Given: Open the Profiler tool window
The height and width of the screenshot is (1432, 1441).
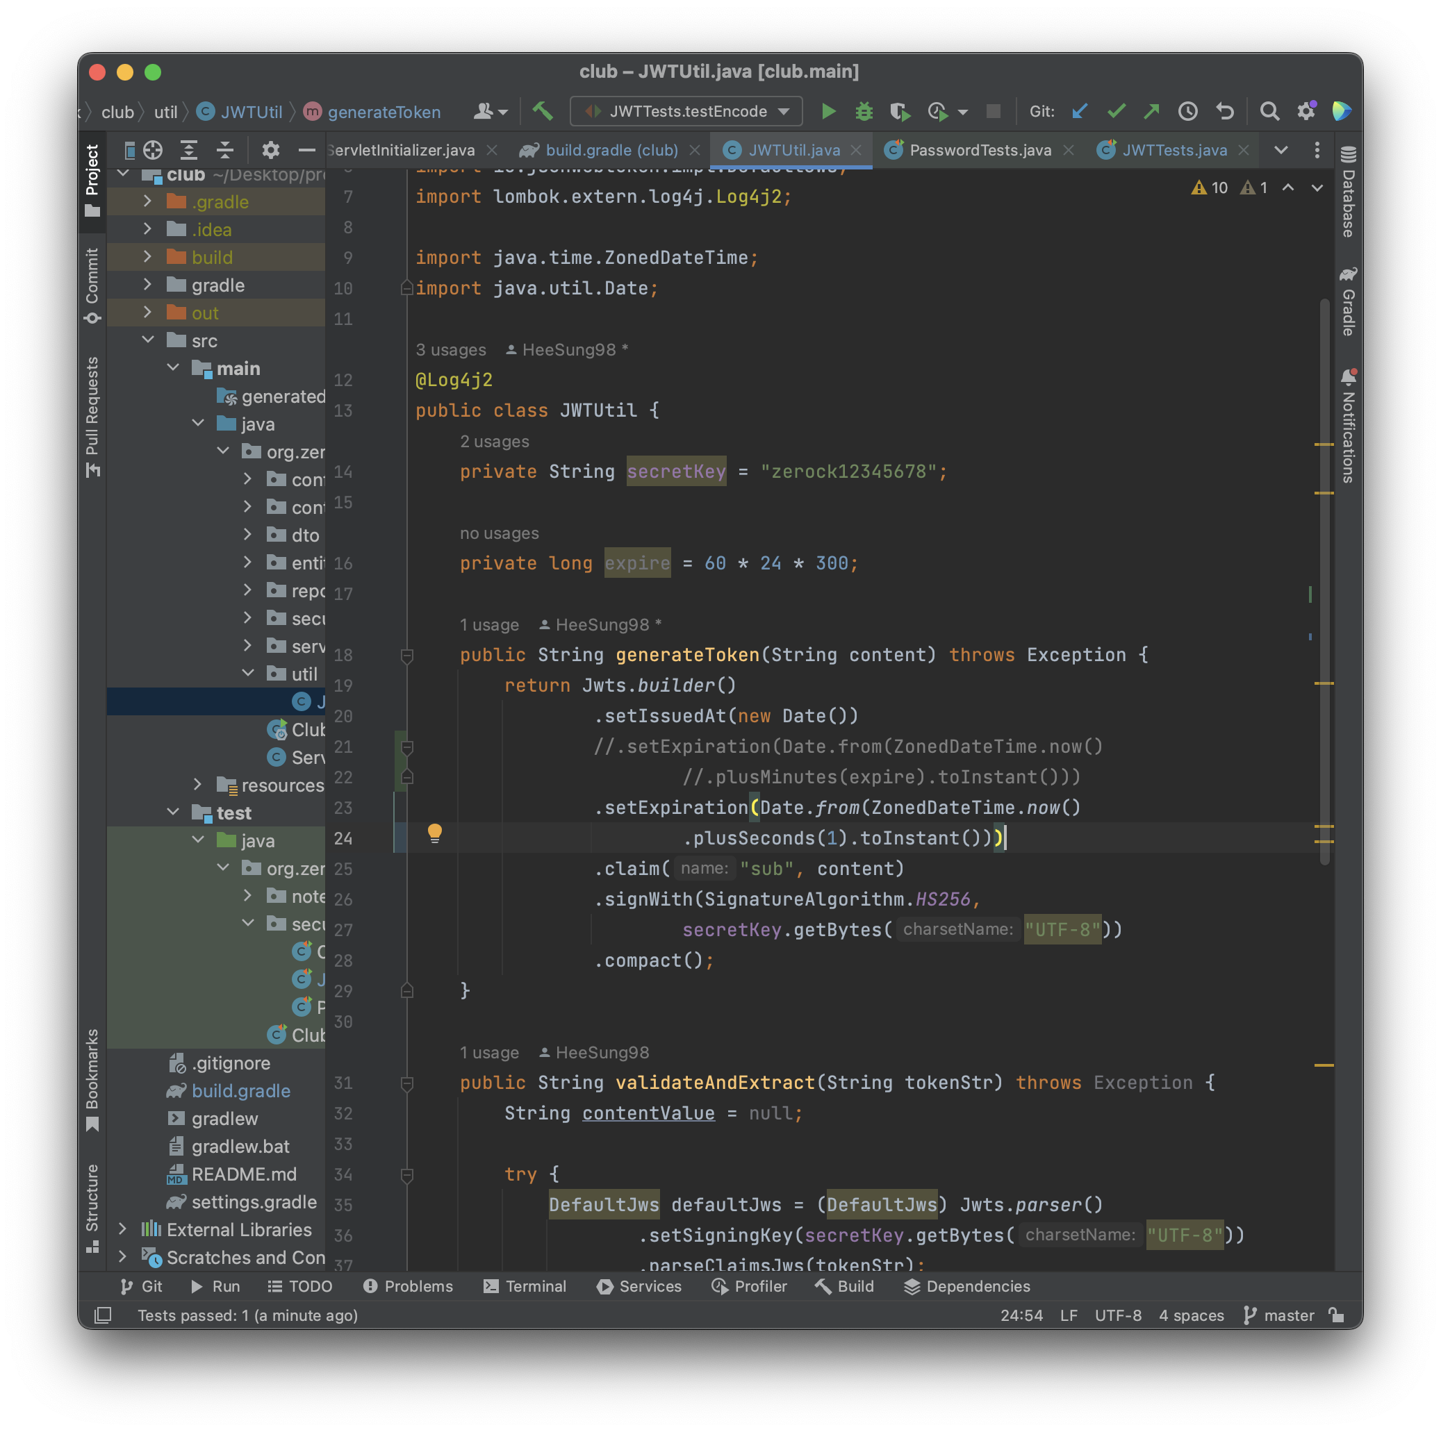Looking at the screenshot, I should (749, 1287).
